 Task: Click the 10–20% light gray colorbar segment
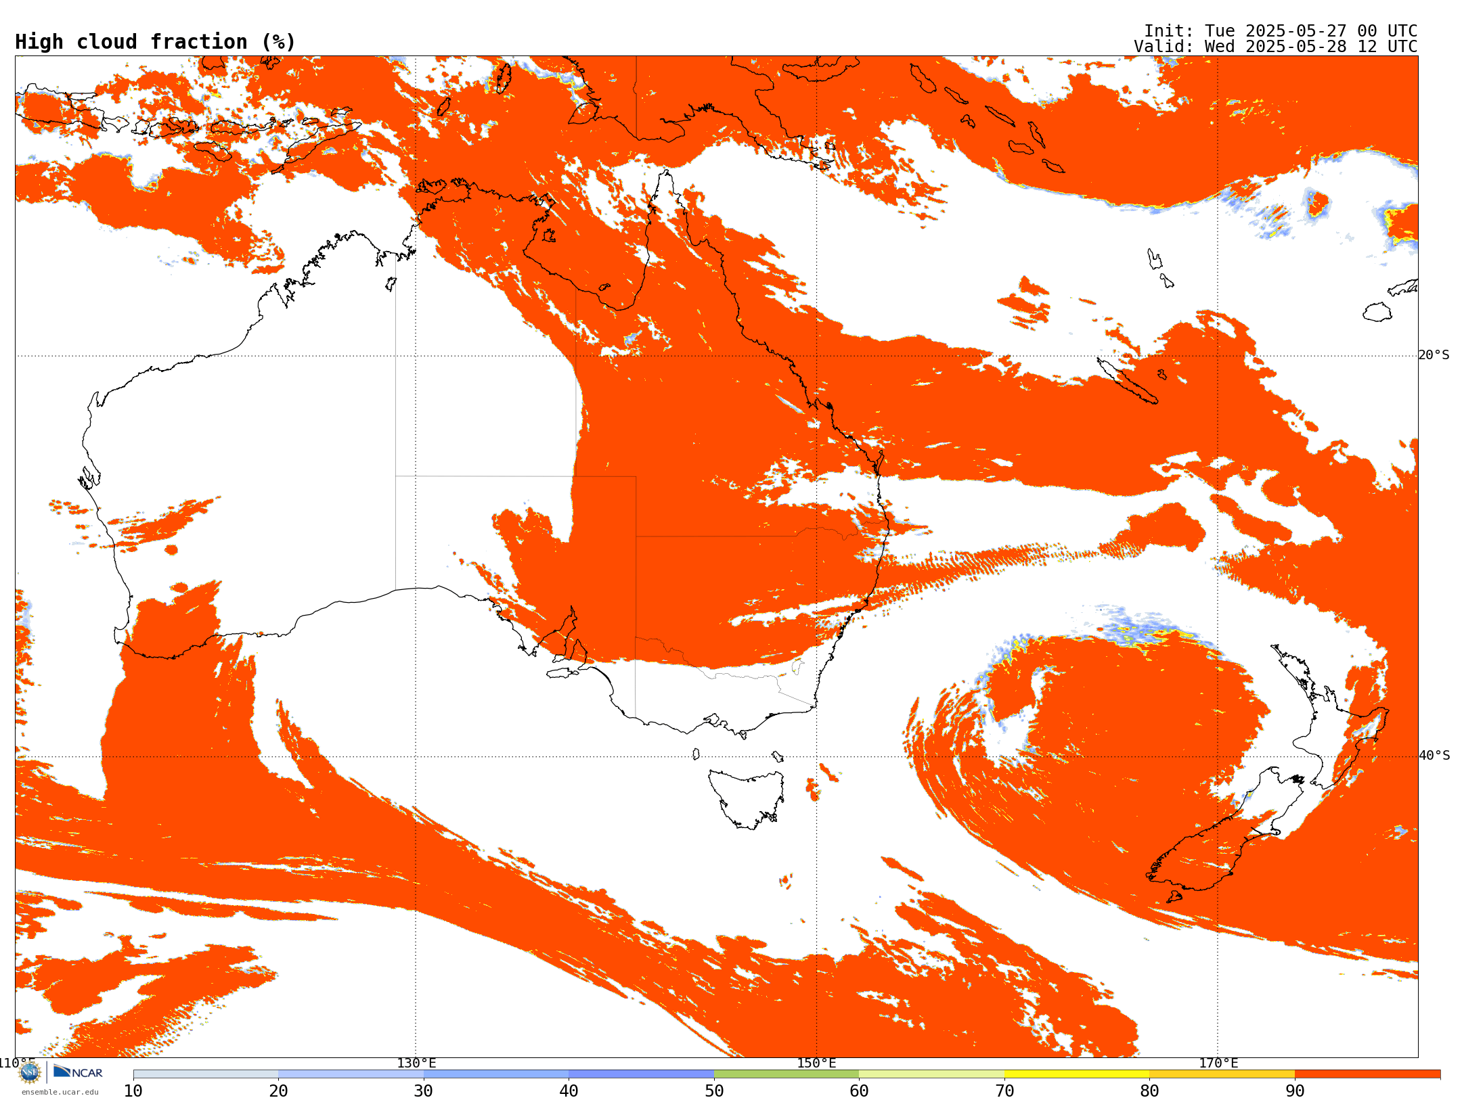click(206, 1074)
